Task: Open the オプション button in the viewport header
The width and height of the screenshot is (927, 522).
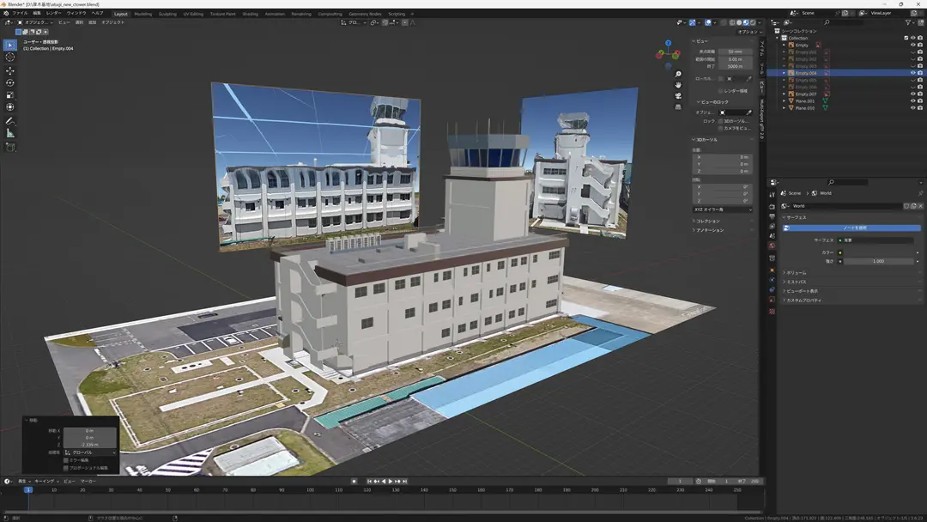Action: [749, 32]
